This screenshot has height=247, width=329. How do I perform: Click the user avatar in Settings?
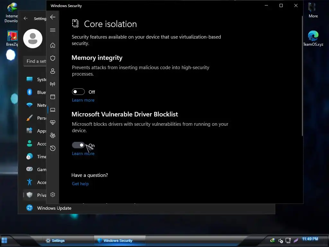33,39
